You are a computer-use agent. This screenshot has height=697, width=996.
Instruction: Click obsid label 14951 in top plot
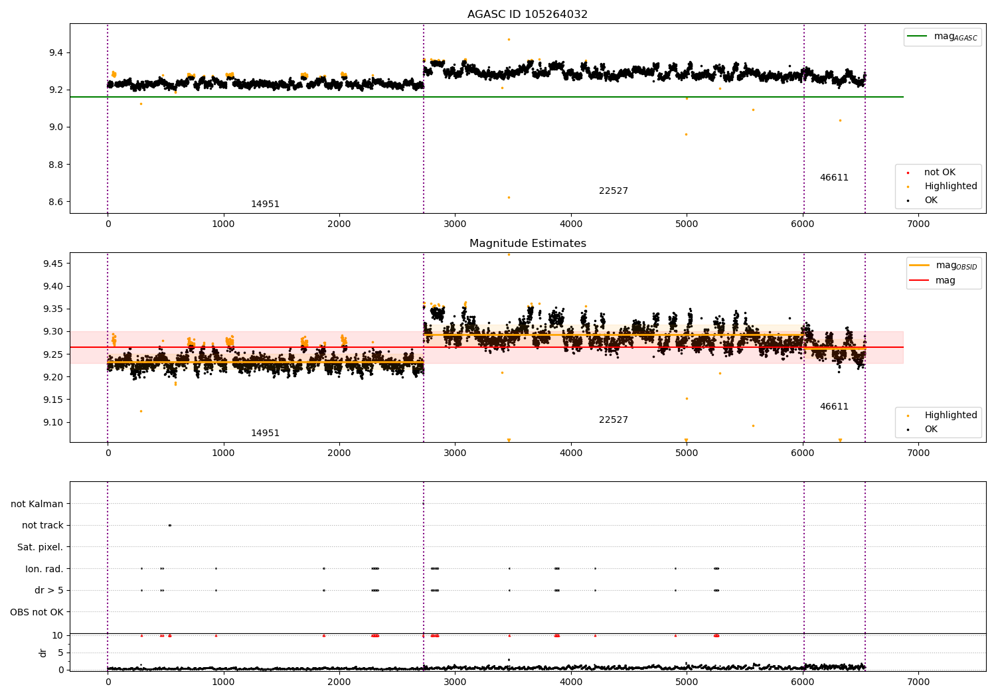coord(265,204)
